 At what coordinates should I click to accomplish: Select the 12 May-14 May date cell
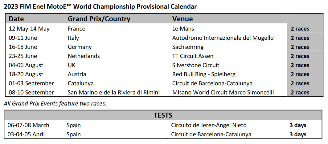coord(29,29)
